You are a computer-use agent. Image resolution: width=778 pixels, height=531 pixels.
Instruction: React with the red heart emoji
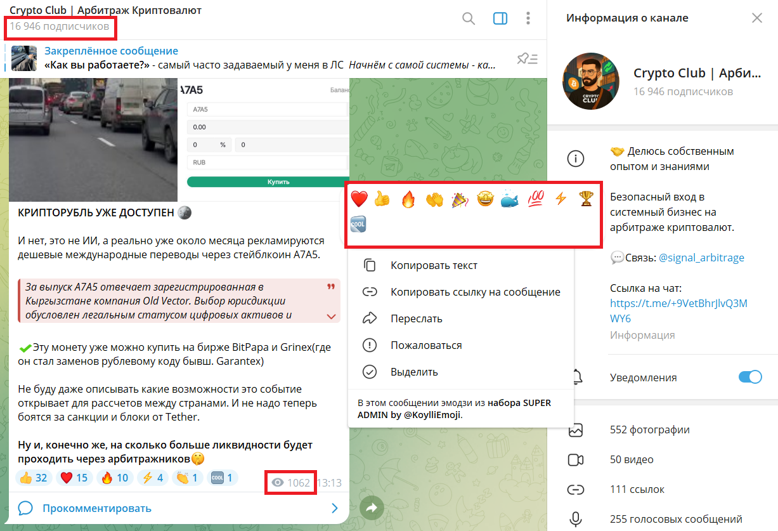(359, 200)
